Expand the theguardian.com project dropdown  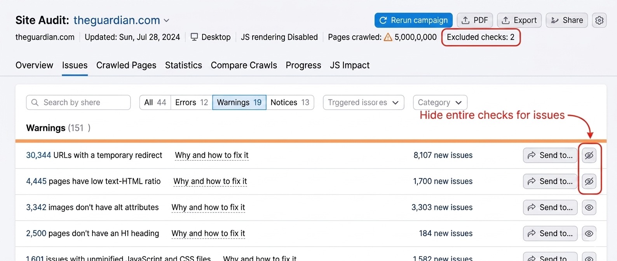pos(167,21)
